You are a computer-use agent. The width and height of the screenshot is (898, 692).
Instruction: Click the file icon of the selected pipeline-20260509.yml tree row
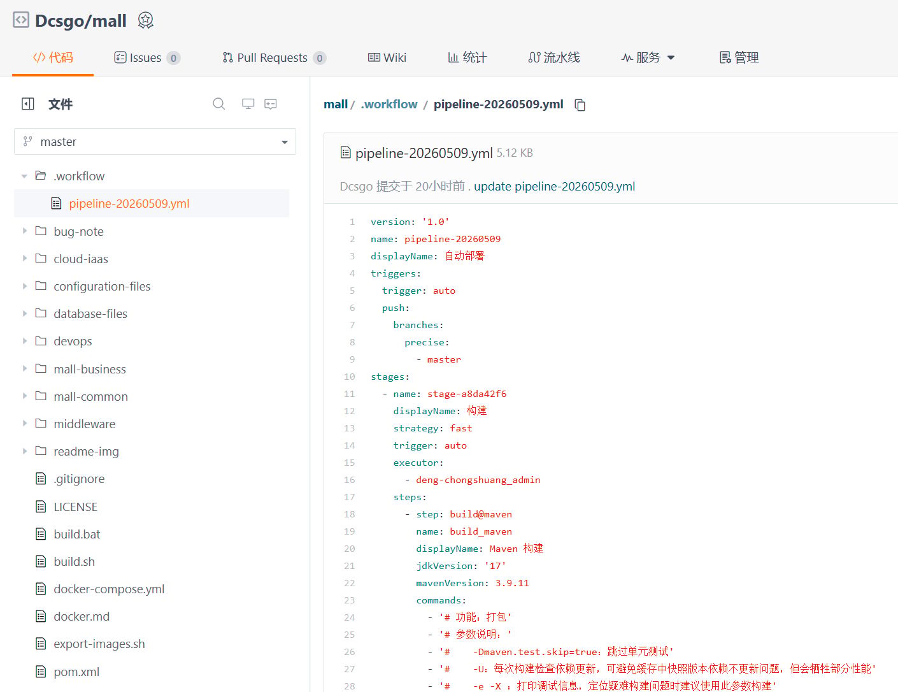pyautogui.click(x=56, y=203)
